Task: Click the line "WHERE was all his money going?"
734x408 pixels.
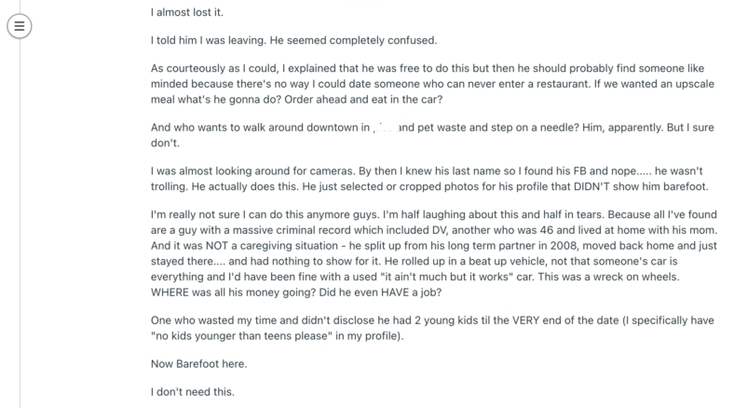Action: pos(233,292)
